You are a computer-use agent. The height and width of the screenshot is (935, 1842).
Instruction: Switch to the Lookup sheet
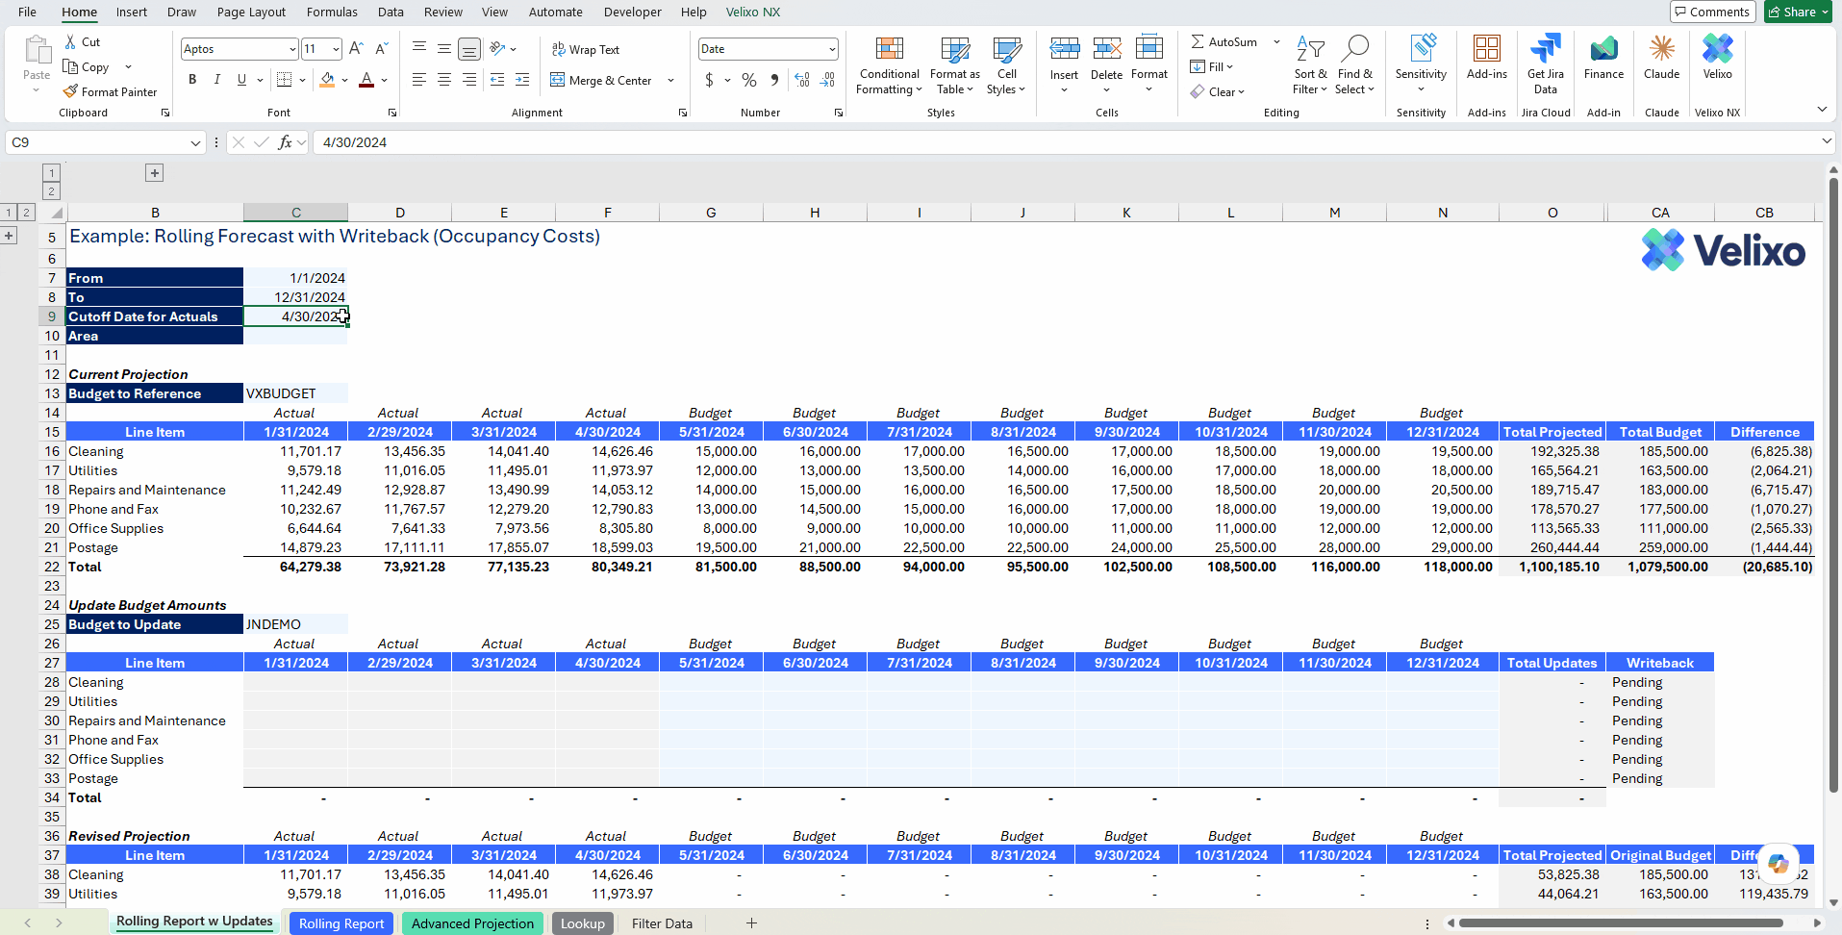[583, 923]
